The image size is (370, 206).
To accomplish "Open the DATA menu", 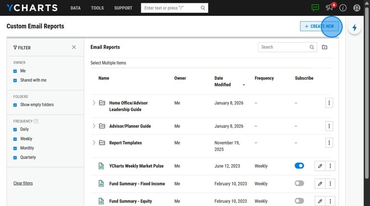I will pos(76,8).
